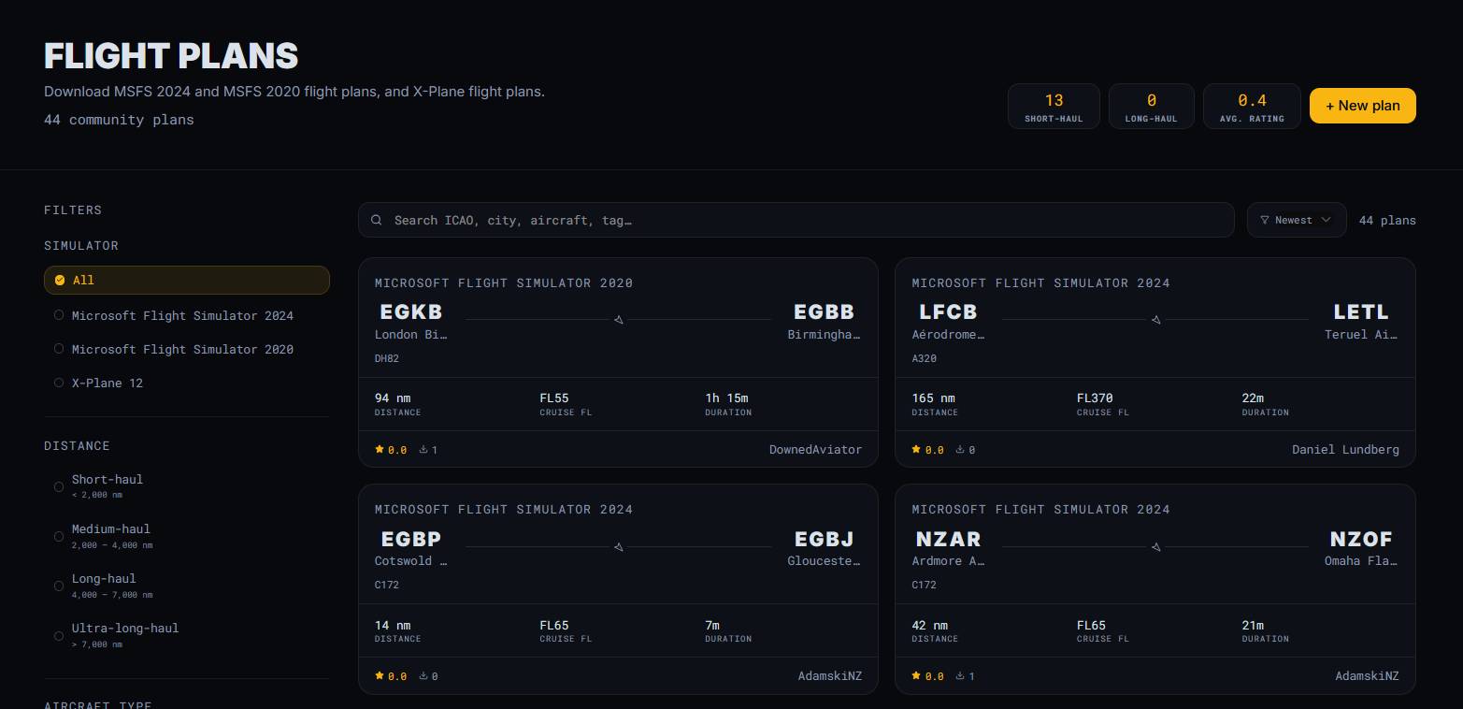
Task: Select the Medium-haul distance filter
Action: click(x=187, y=535)
